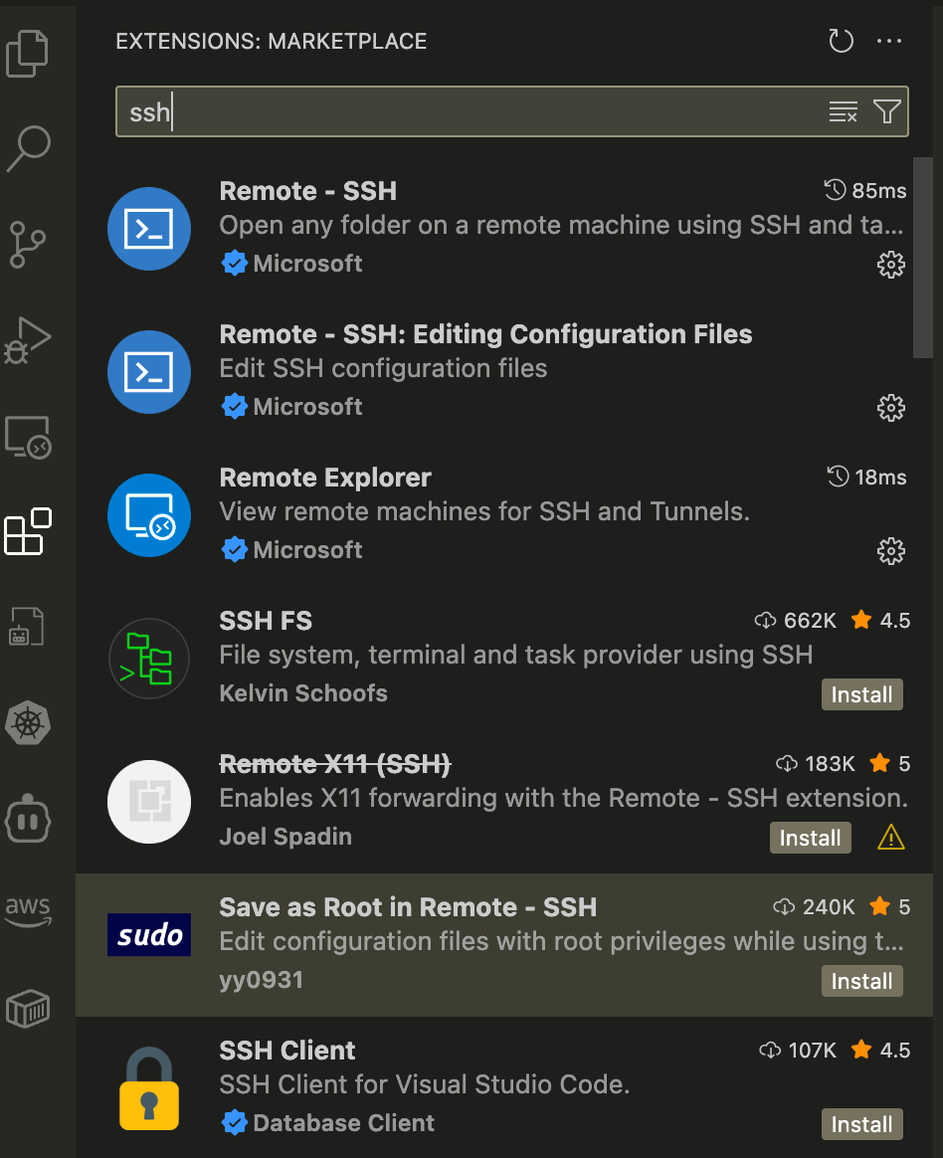Click the 107K download count for SSH Client

coord(798,1051)
